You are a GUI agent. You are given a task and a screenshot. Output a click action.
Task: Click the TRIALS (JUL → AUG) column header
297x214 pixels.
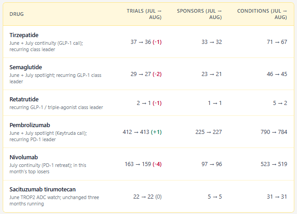pos(144,14)
